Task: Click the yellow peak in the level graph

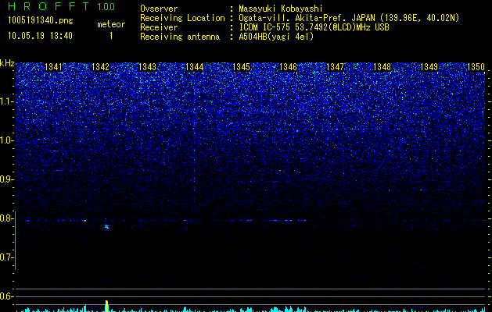Action: 106,306
